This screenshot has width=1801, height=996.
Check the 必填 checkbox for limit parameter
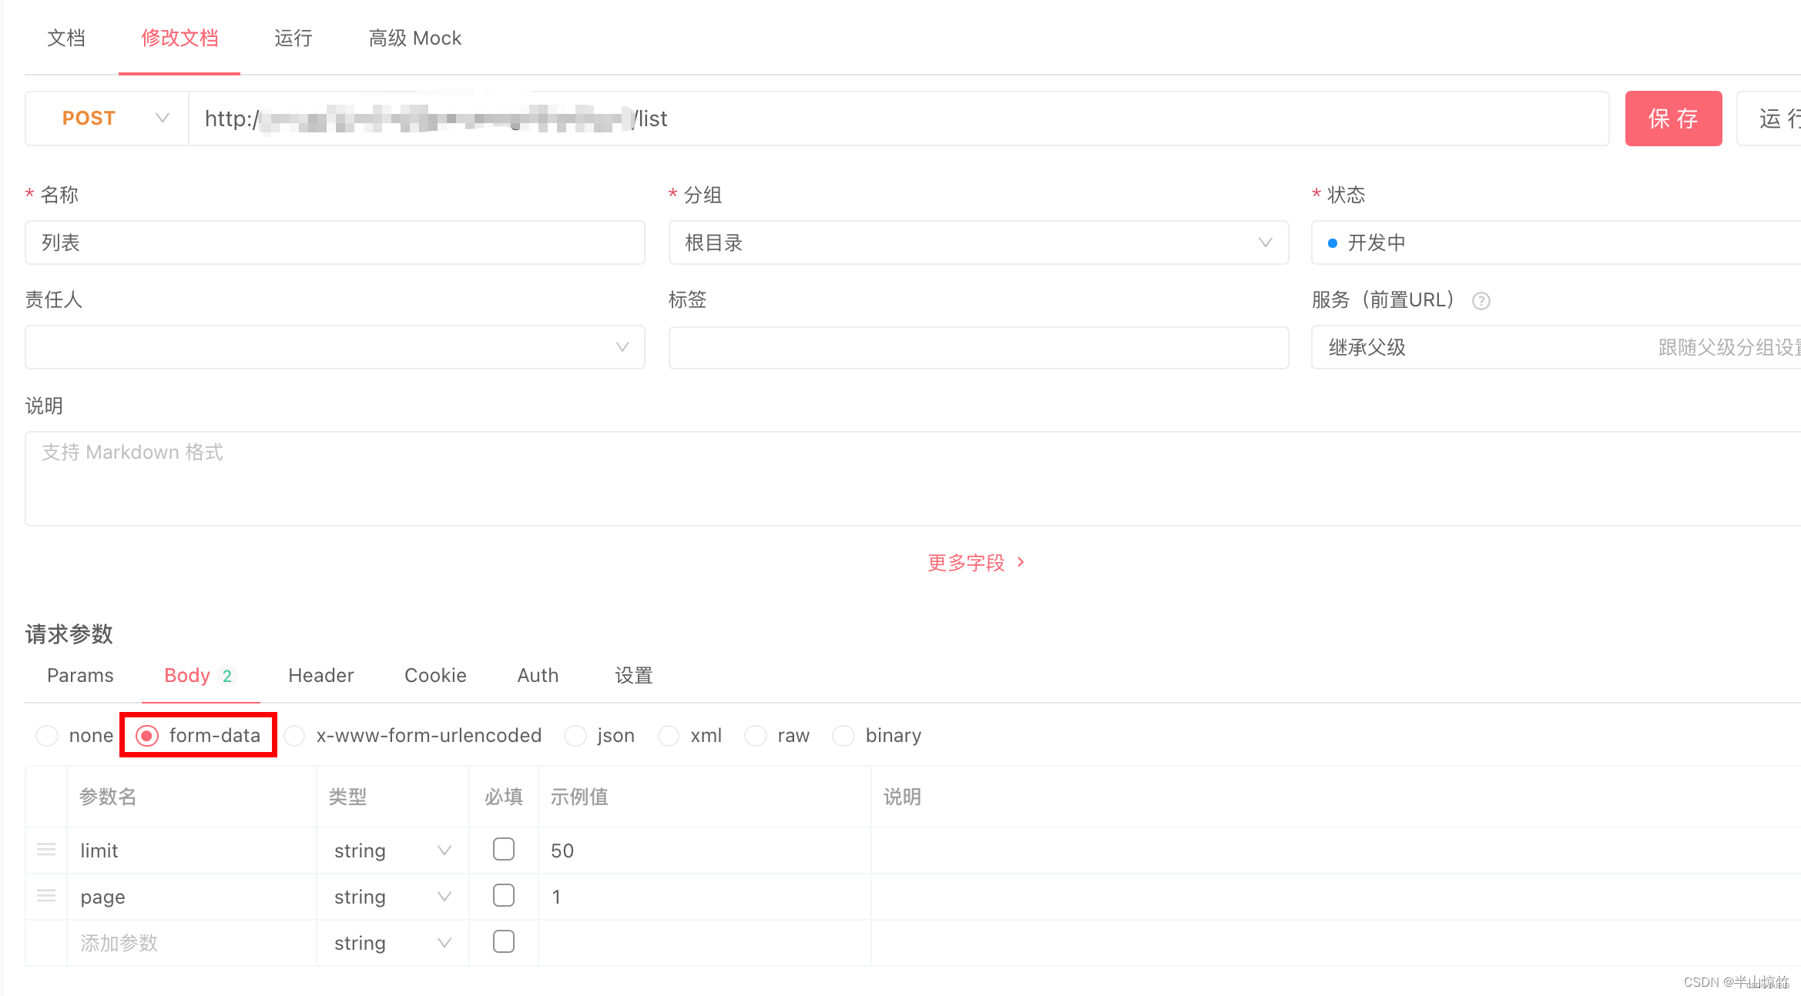[503, 849]
